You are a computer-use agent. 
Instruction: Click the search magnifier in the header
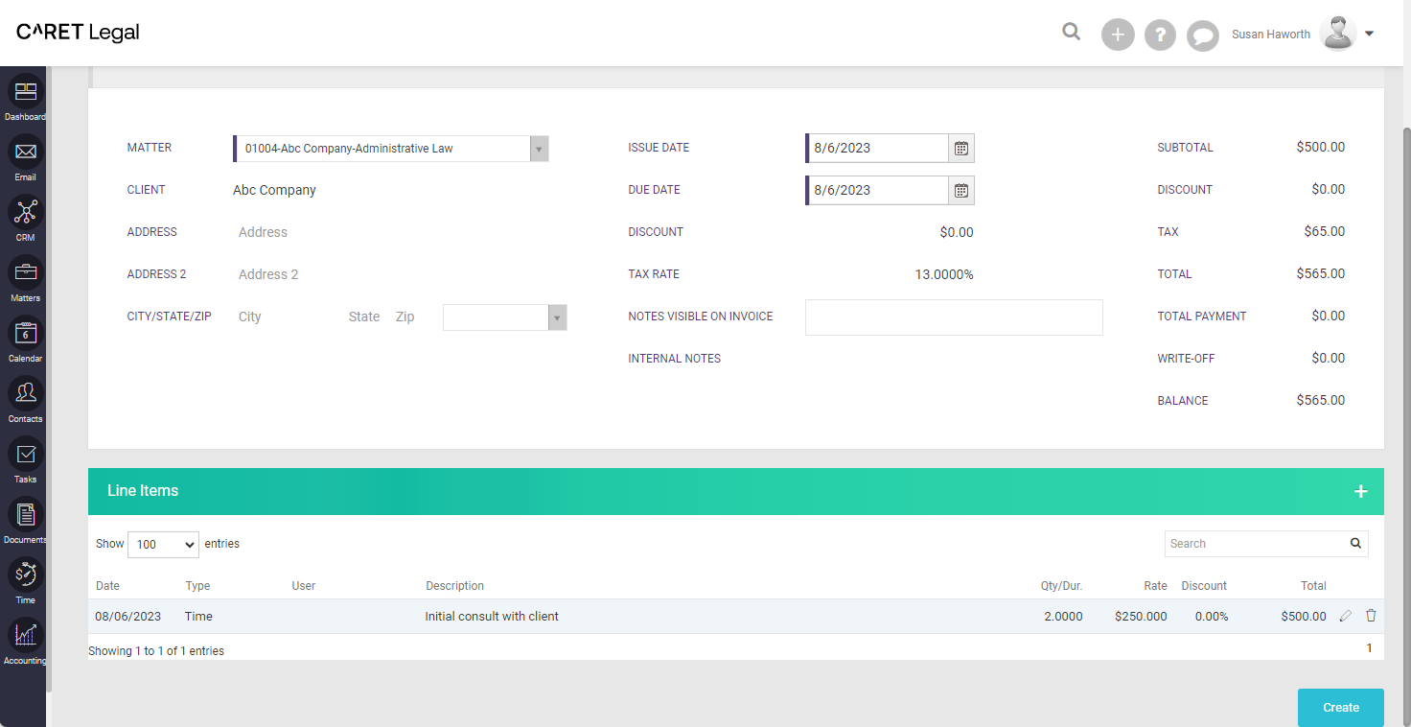click(x=1072, y=33)
